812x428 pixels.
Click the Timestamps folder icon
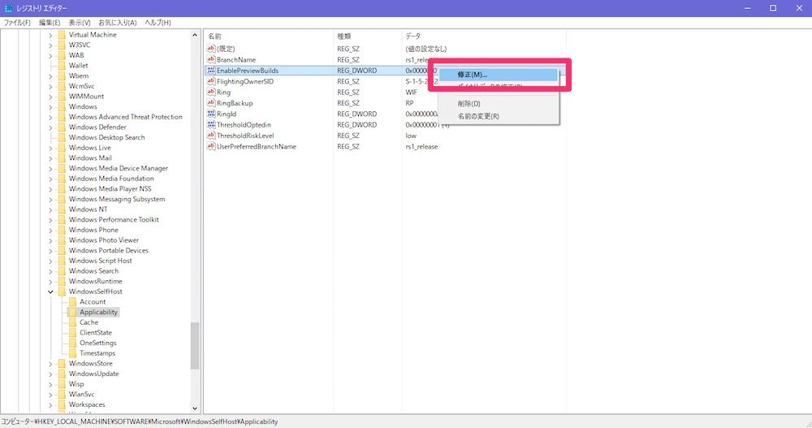pyautogui.click(x=72, y=352)
